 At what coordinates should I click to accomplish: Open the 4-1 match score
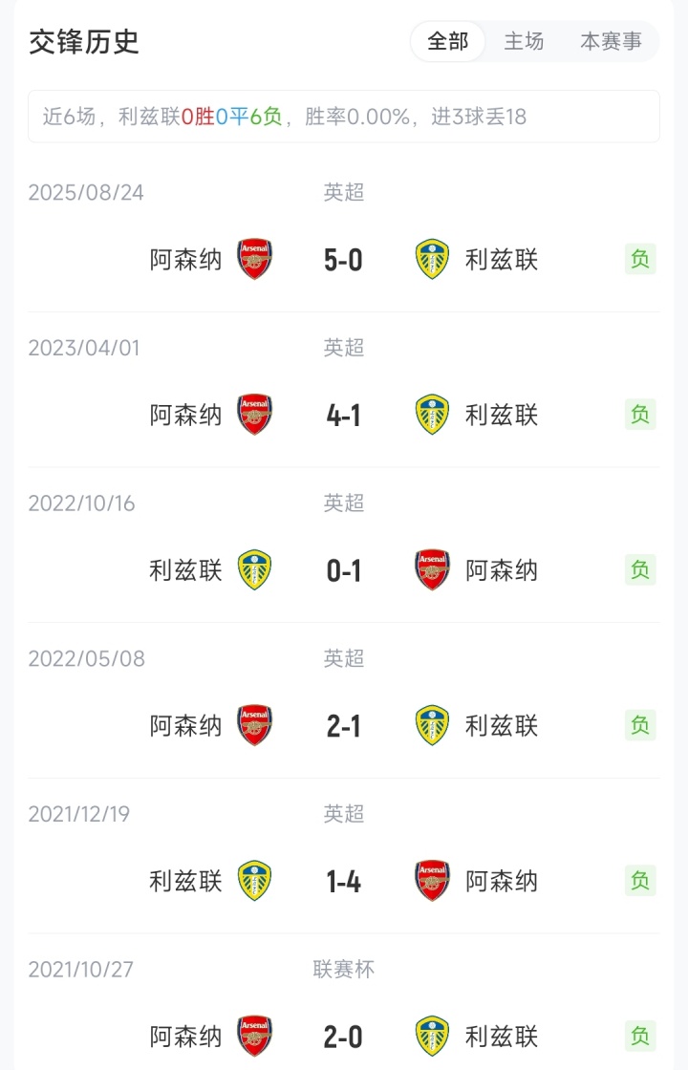(x=344, y=416)
